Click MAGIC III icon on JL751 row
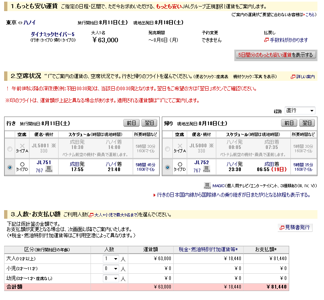 point(49,169)
